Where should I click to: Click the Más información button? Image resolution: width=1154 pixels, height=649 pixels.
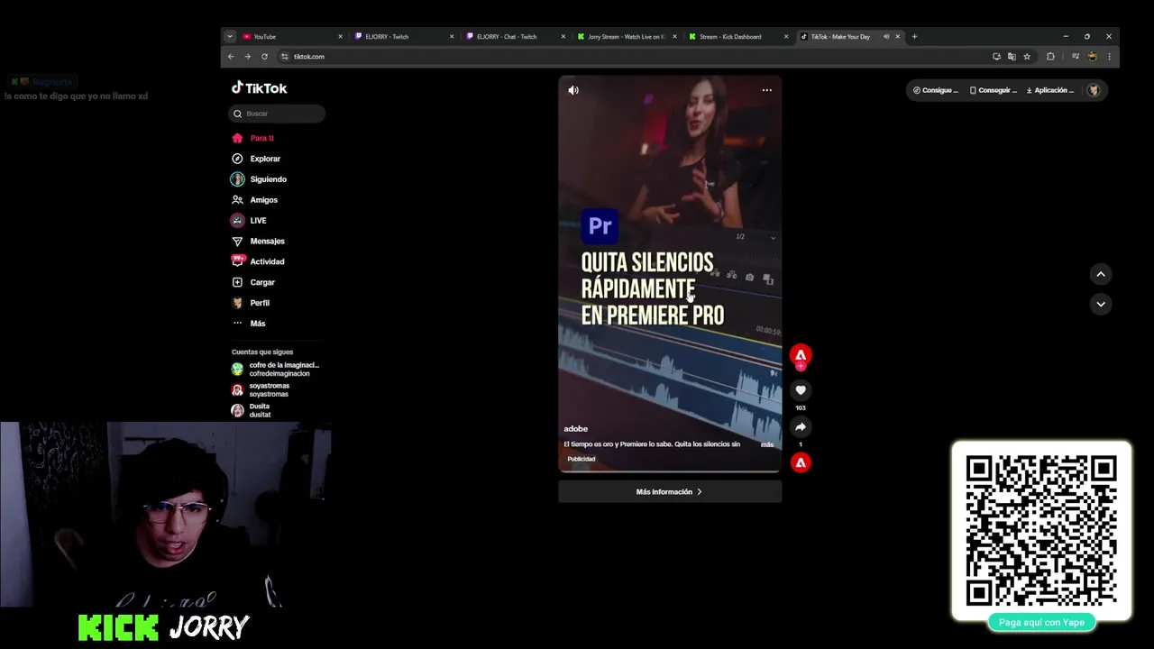tap(670, 492)
